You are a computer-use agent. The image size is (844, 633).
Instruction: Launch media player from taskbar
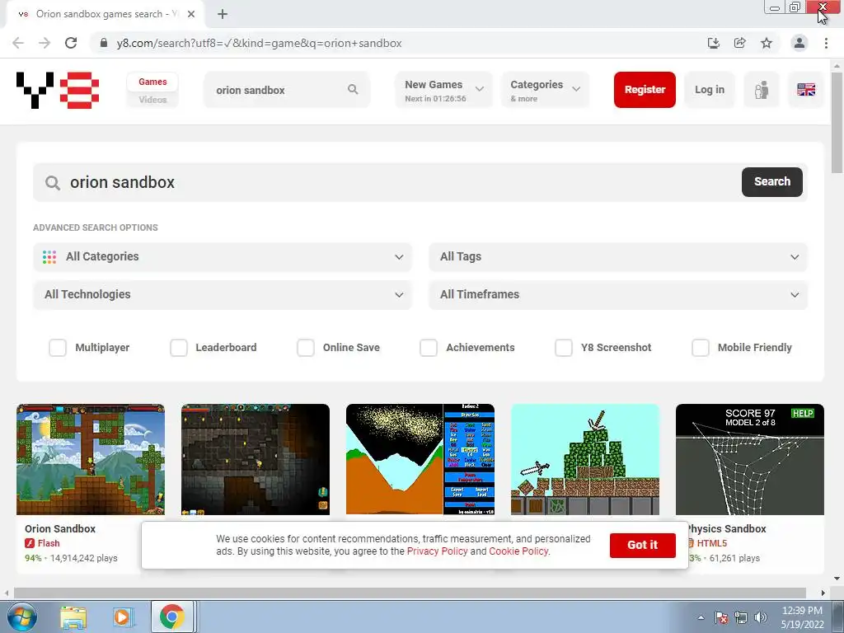pos(122,617)
